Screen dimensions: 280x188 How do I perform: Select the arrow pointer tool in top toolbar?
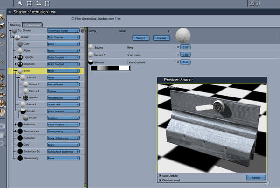tap(20, 4)
